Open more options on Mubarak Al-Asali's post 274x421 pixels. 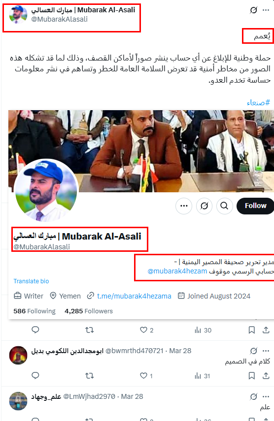click(266, 10)
